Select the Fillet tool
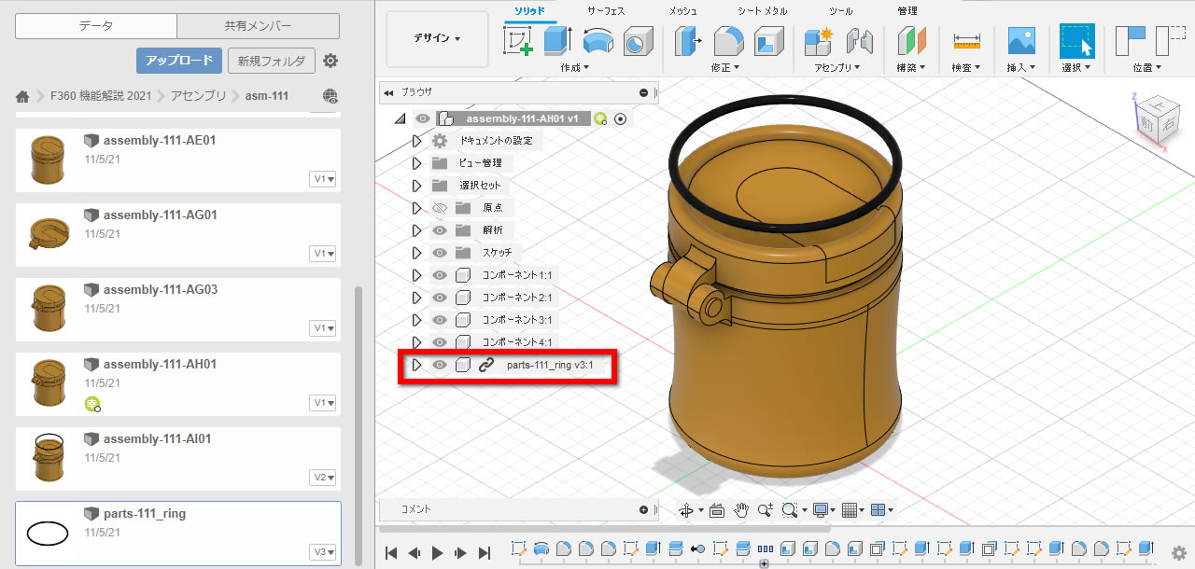The image size is (1195, 569). 729,41
